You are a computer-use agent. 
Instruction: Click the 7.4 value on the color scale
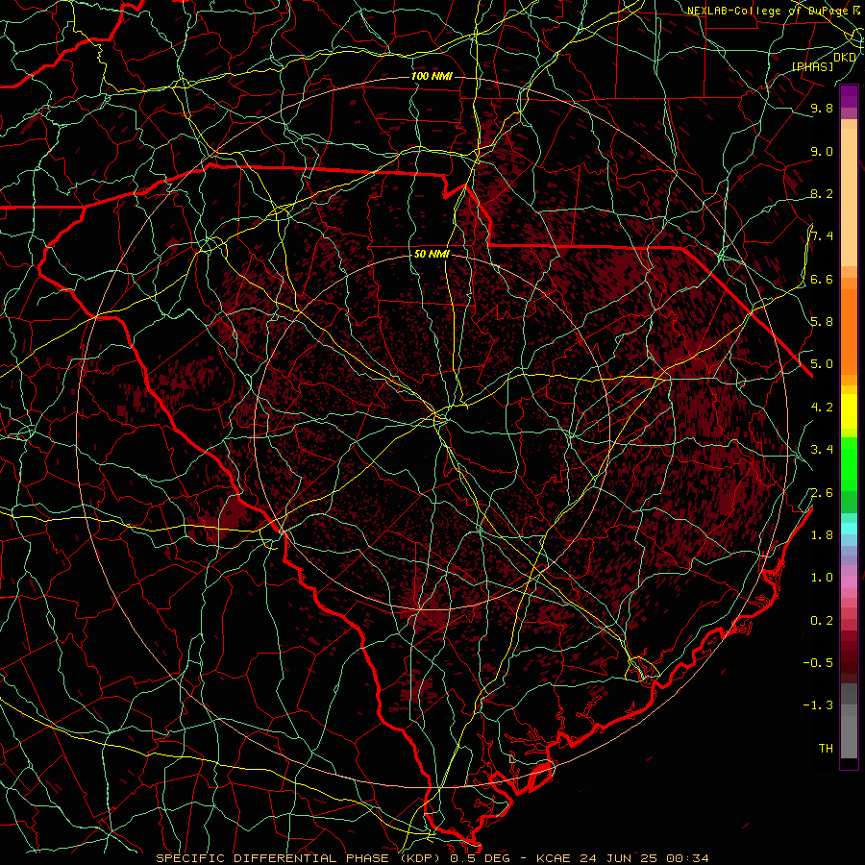point(822,236)
